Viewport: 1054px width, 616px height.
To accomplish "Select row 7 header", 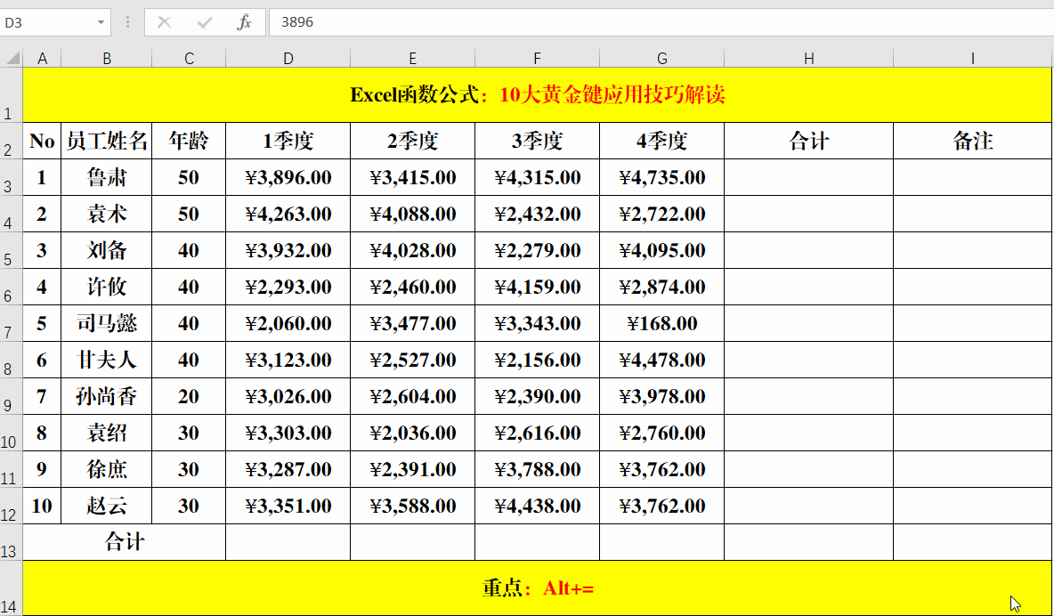I will pyautogui.click(x=12, y=323).
